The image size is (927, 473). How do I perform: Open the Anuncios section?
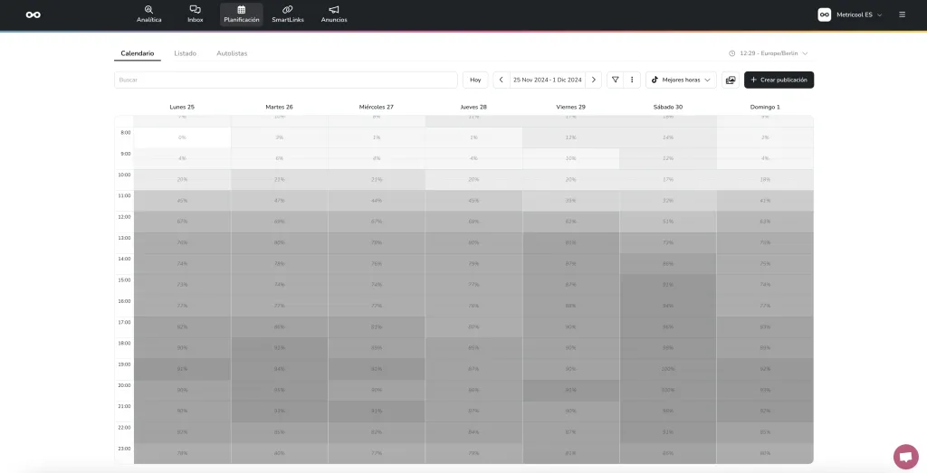(x=334, y=14)
